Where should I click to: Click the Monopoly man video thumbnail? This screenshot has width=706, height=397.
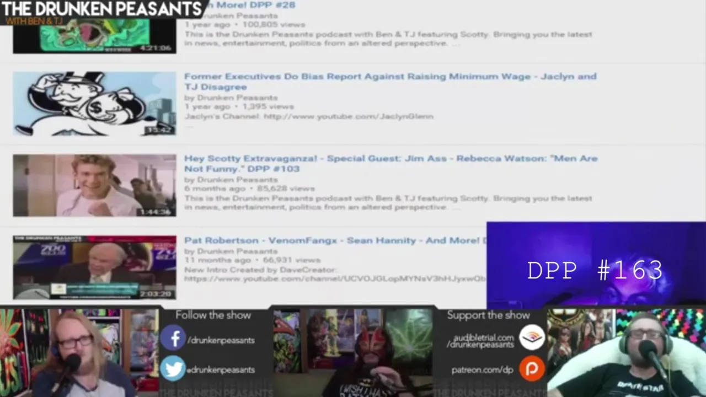tap(94, 104)
